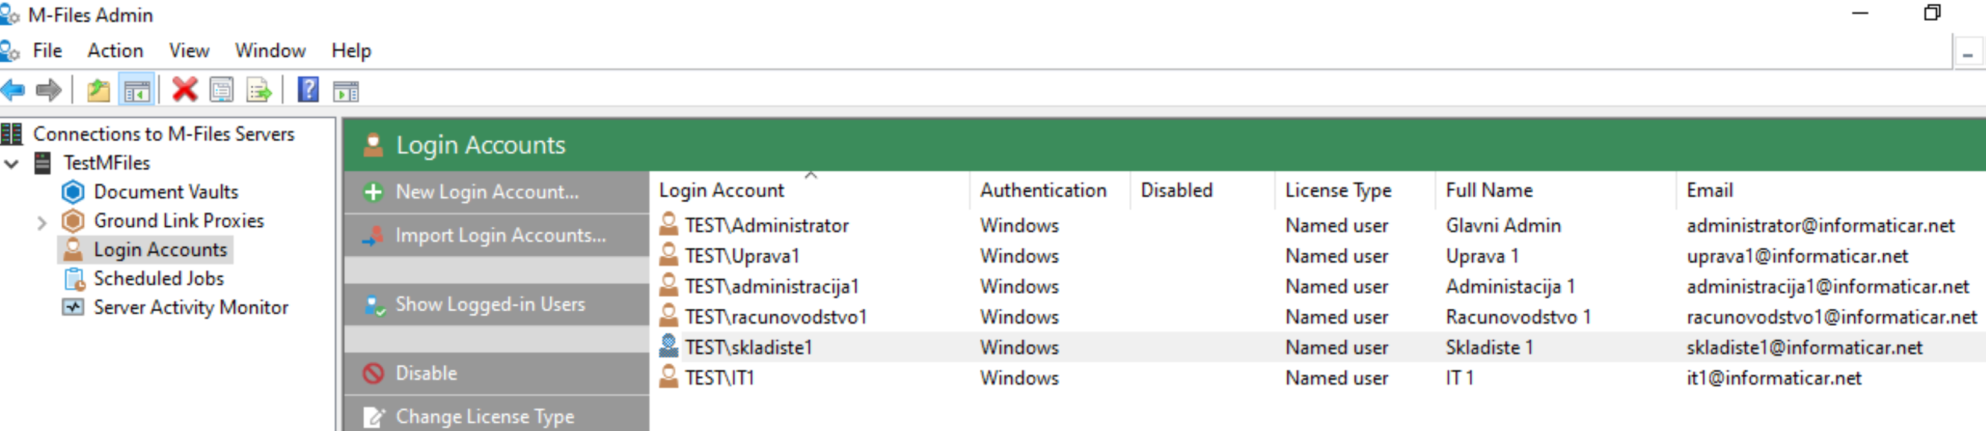Select the TEST\Uprava1 account row
1986x431 pixels.
pos(1318,255)
